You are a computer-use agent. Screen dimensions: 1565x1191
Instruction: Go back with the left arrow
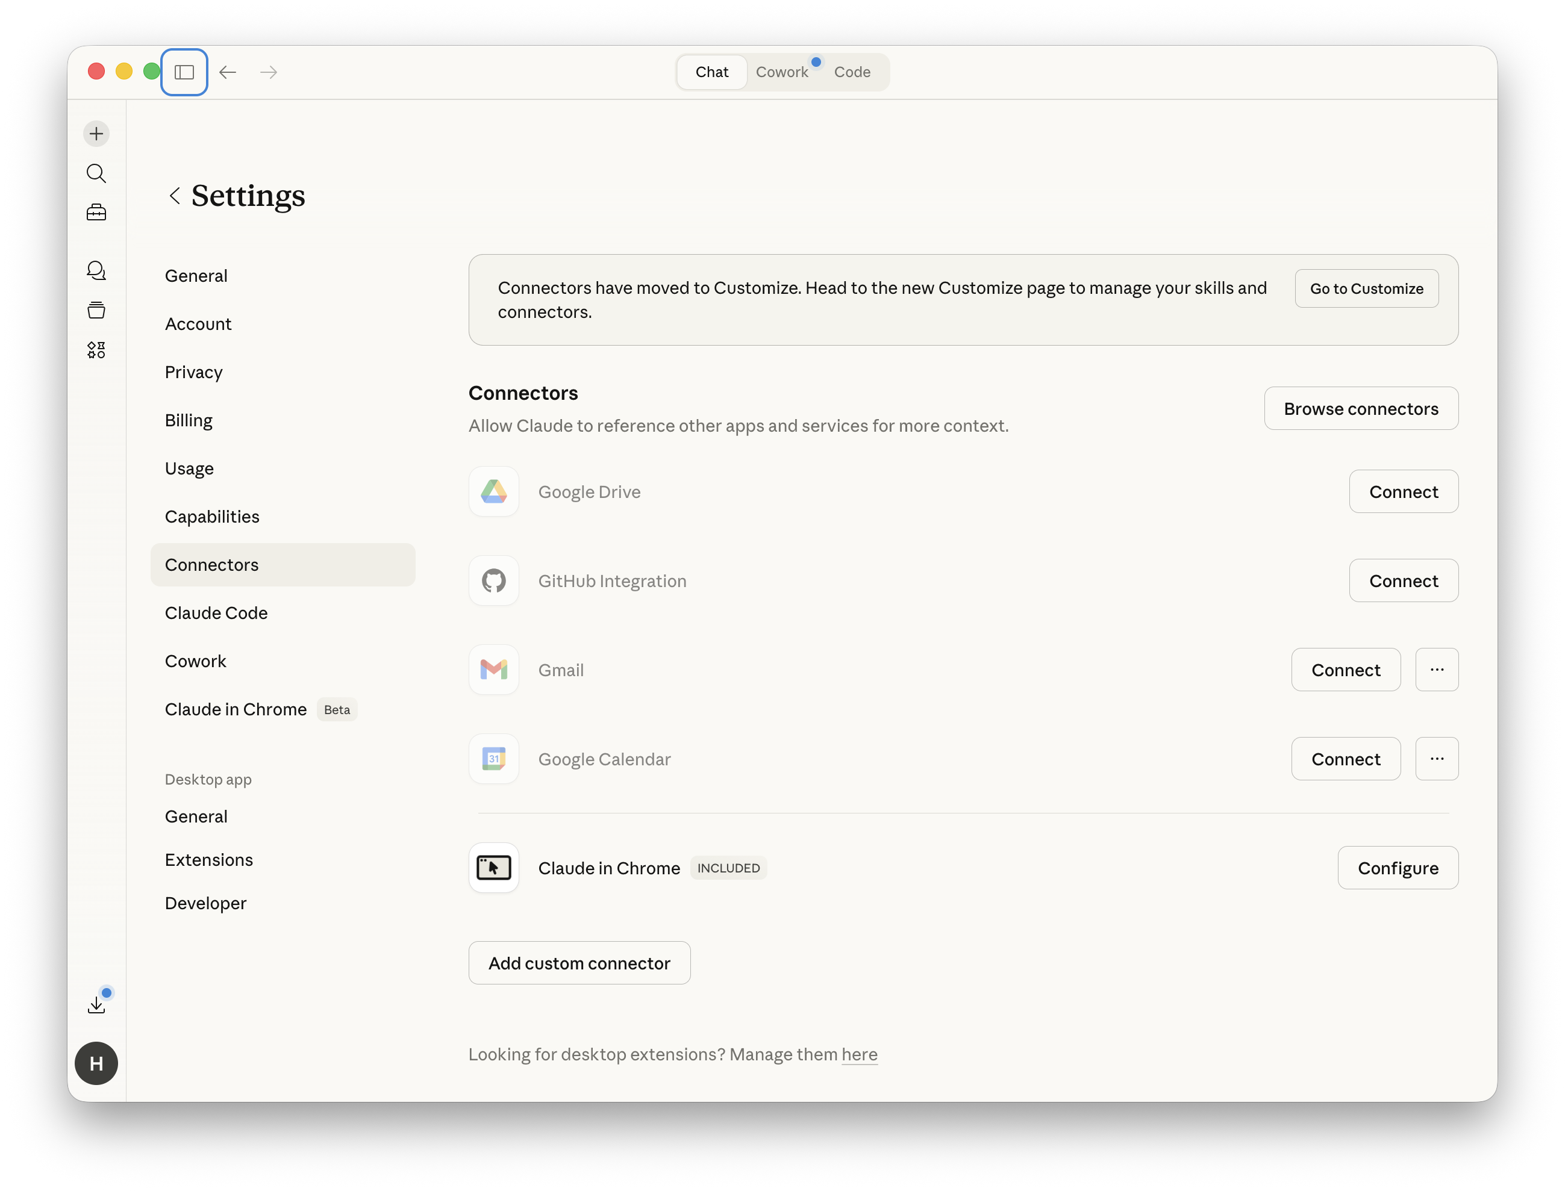pos(228,72)
